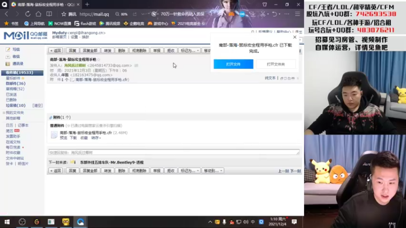Open a new browser tab
Screen dimensions: 406x228
pos(87,5)
